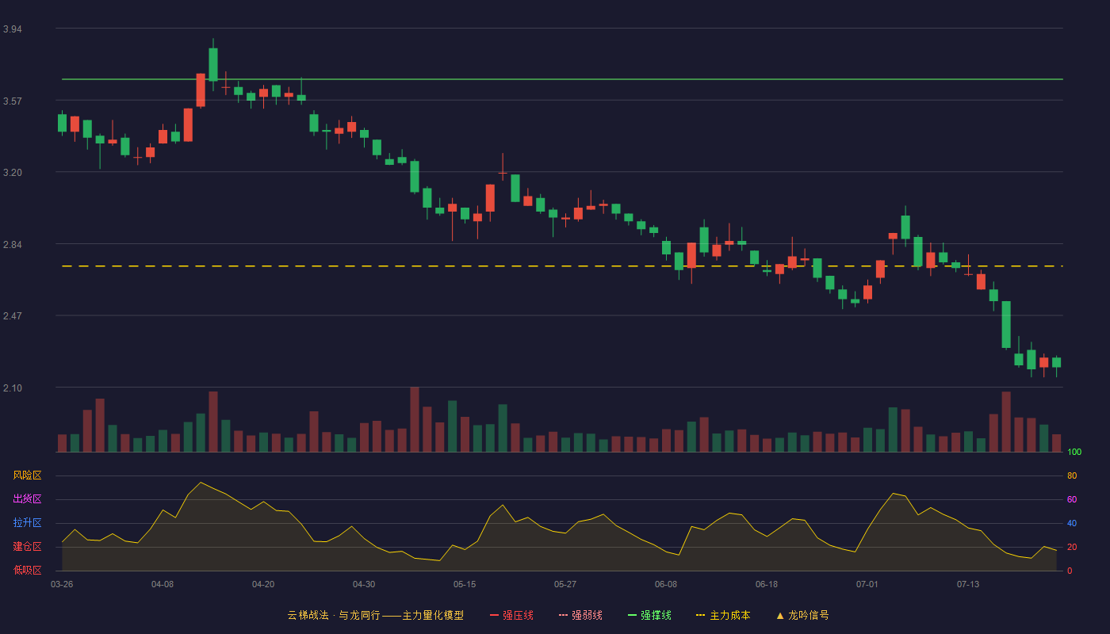Click the 2.84 price axis label
Screen dimensions: 1110x634
pos(13,245)
